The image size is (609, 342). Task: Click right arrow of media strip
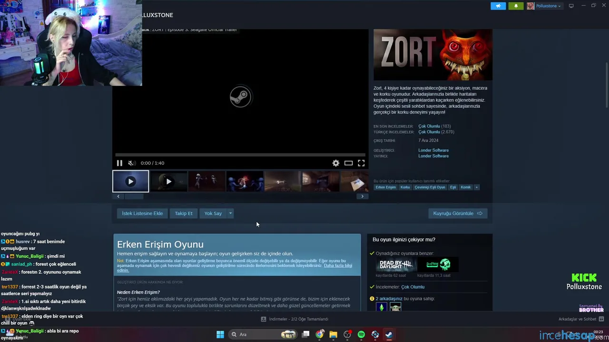[x=362, y=196]
